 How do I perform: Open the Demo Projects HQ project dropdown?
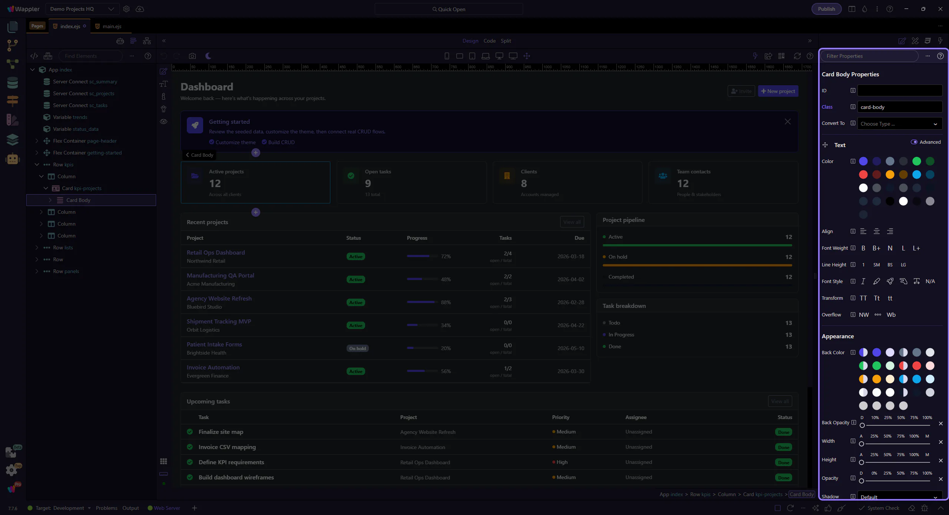point(82,9)
